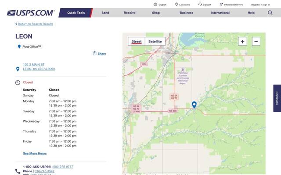Click the Support text link
Screen dimensions: 281x175
coord(207,5)
